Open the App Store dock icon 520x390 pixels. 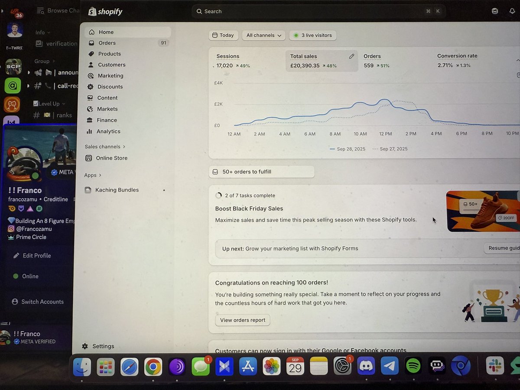248,367
